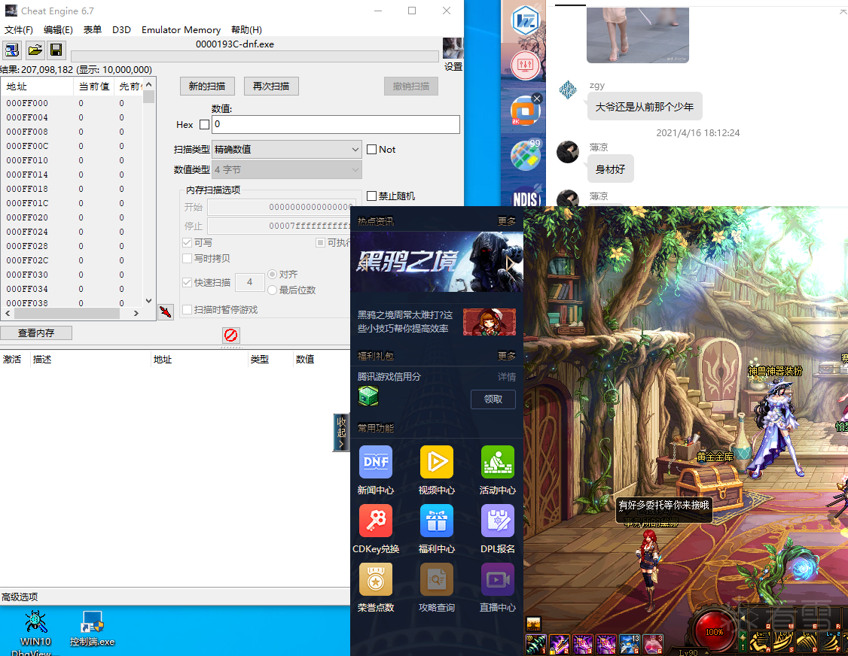Open the 文件(F) menu

(19, 30)
